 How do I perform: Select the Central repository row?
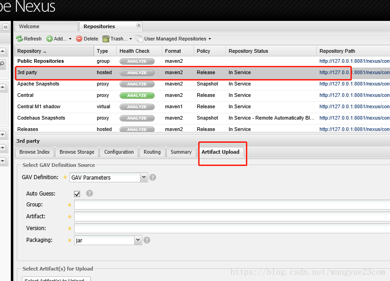202,95
